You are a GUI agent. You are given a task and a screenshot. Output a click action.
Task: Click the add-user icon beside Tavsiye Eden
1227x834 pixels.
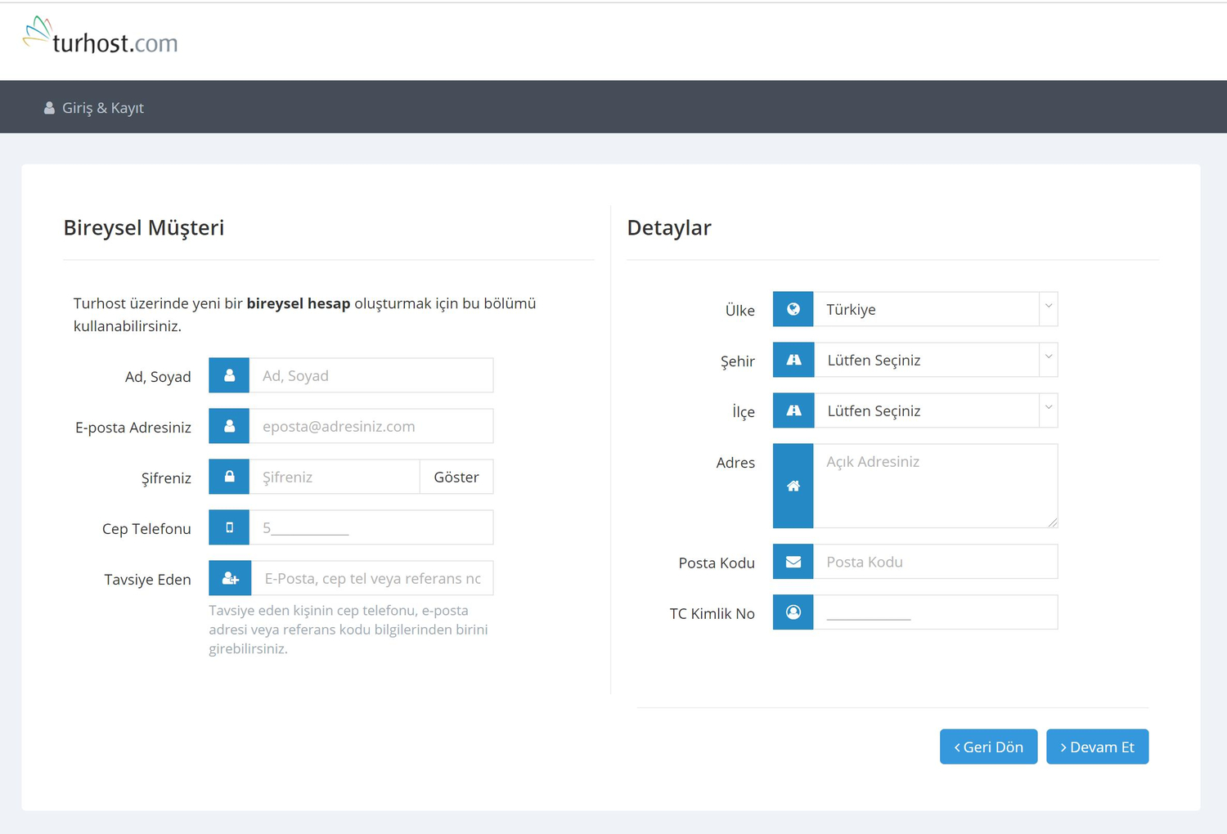pyautogui.click(x=230, y=578)
